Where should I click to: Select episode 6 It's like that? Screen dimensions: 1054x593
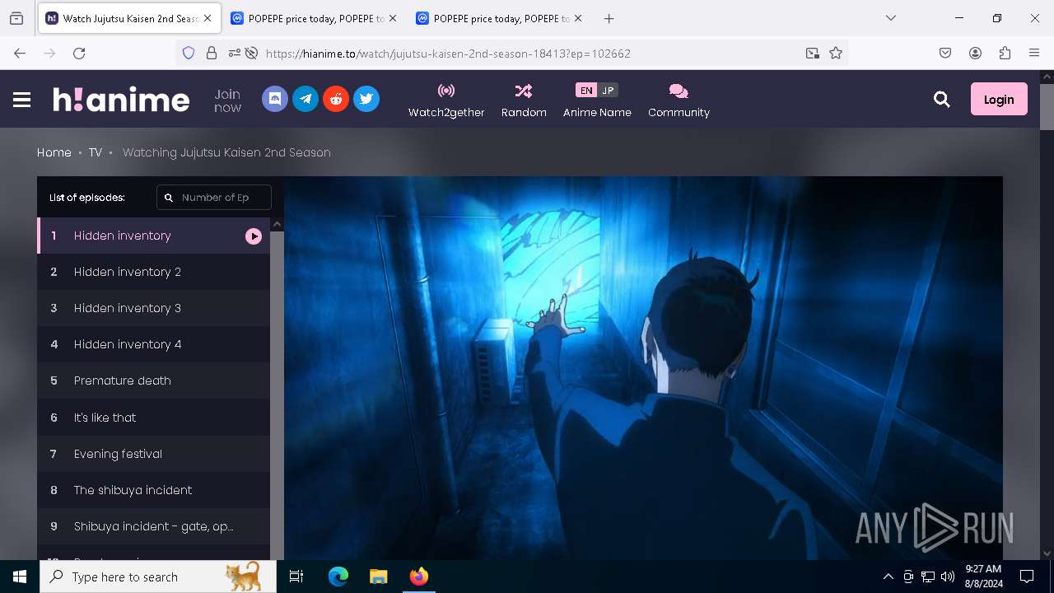[x=153, y=418]
